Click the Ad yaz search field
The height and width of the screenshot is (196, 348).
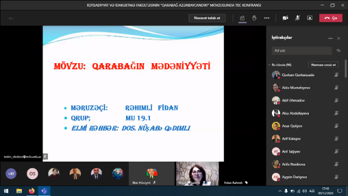coord(302,51)
